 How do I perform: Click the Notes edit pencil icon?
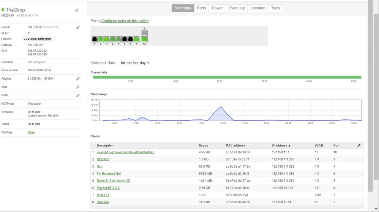[78, 96]
